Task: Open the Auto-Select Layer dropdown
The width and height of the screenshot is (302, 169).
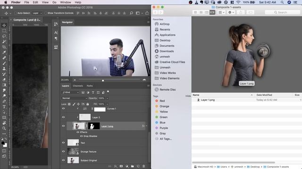Action: tap(37, 13)
